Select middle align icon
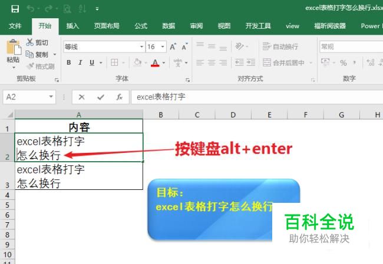Image resolution: width=383 pixels, height=264 pixels. point(212,46)
